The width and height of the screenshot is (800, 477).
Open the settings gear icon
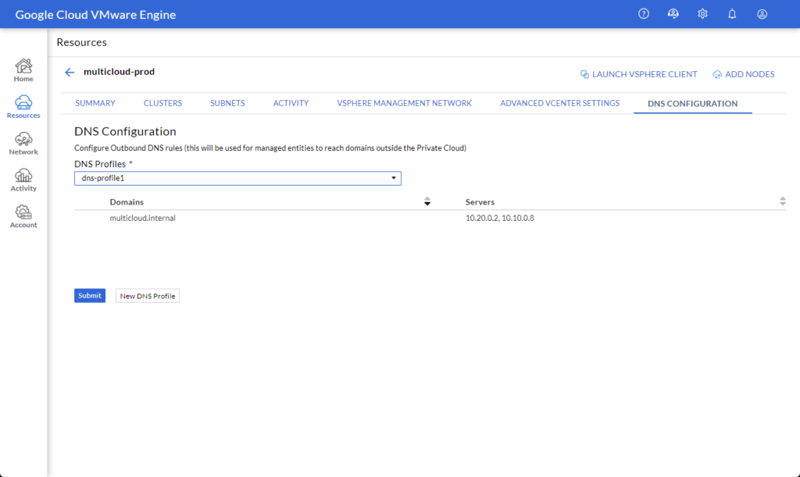pyautogui.click(x=702, y=14)
